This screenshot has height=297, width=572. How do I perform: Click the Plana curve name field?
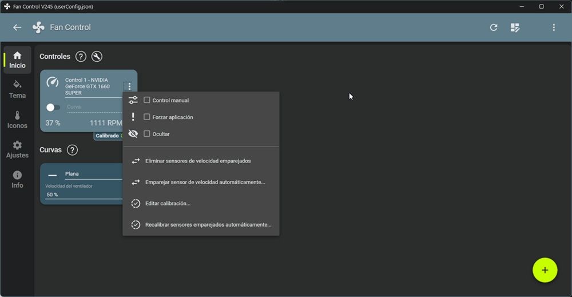[x=92, y=174]
